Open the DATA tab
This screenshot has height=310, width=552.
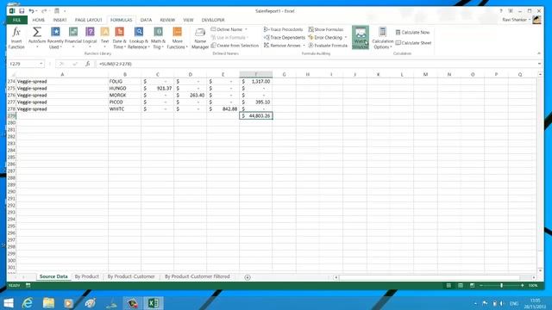click(146, 20)
